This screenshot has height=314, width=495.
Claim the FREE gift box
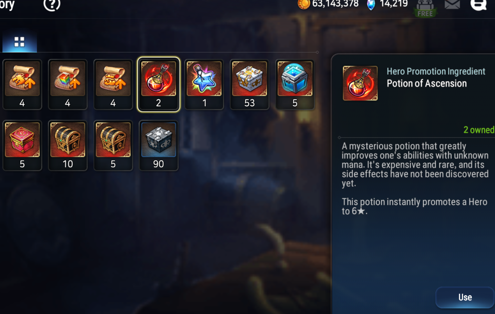point(425,9)
